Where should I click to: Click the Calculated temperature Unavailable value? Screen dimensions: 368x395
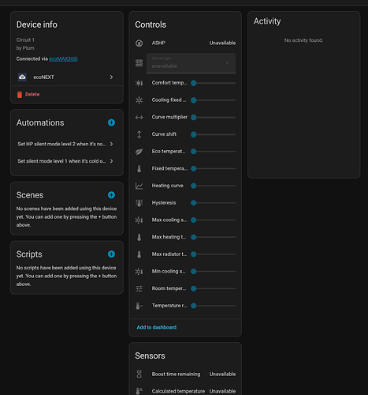[222, 391]
